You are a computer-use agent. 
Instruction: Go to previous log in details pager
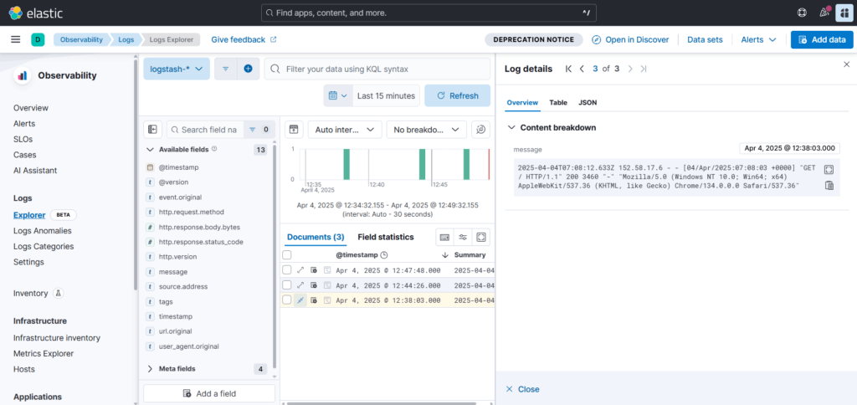click(582, 69)
